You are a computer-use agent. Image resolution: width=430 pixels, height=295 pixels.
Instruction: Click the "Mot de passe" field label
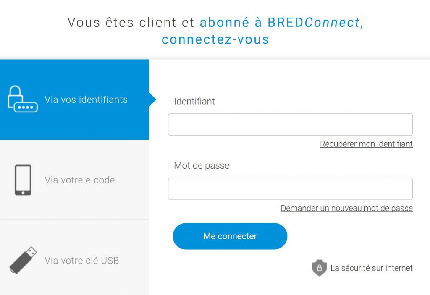[x=202, y=166]
